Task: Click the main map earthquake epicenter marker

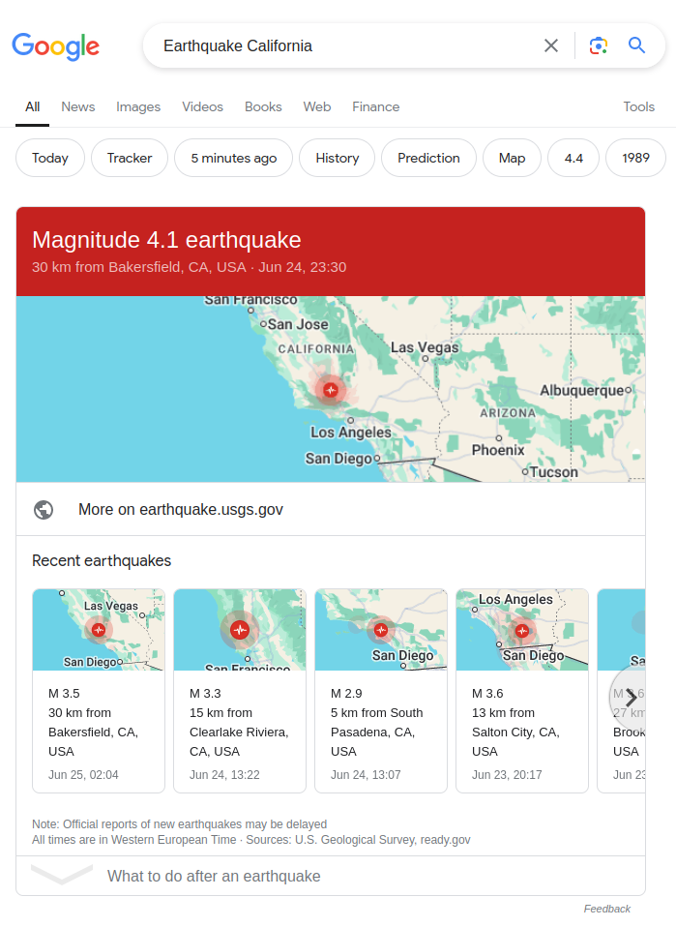Action: pyautogui.click(x=331, y=389)
